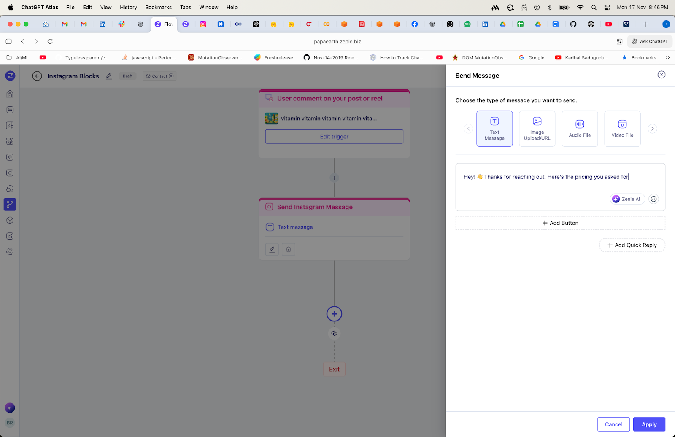This screenshot has height=437, width=675.
Task: Open the Instagram icon in the left sidebar
Action: click(10, 173)
